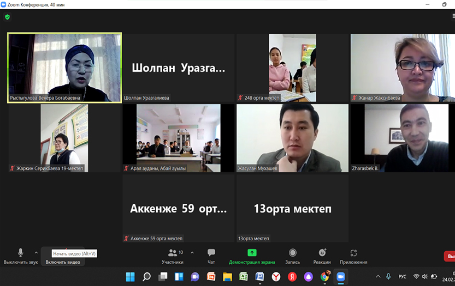Expand audio options arrow beside microphone
455x286 pixels.
37,253
